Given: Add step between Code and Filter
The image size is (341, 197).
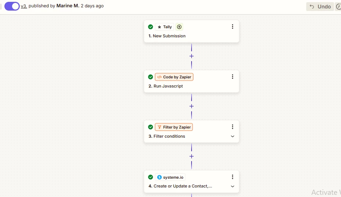Looking at the screenshot, I should click(191, 106).
